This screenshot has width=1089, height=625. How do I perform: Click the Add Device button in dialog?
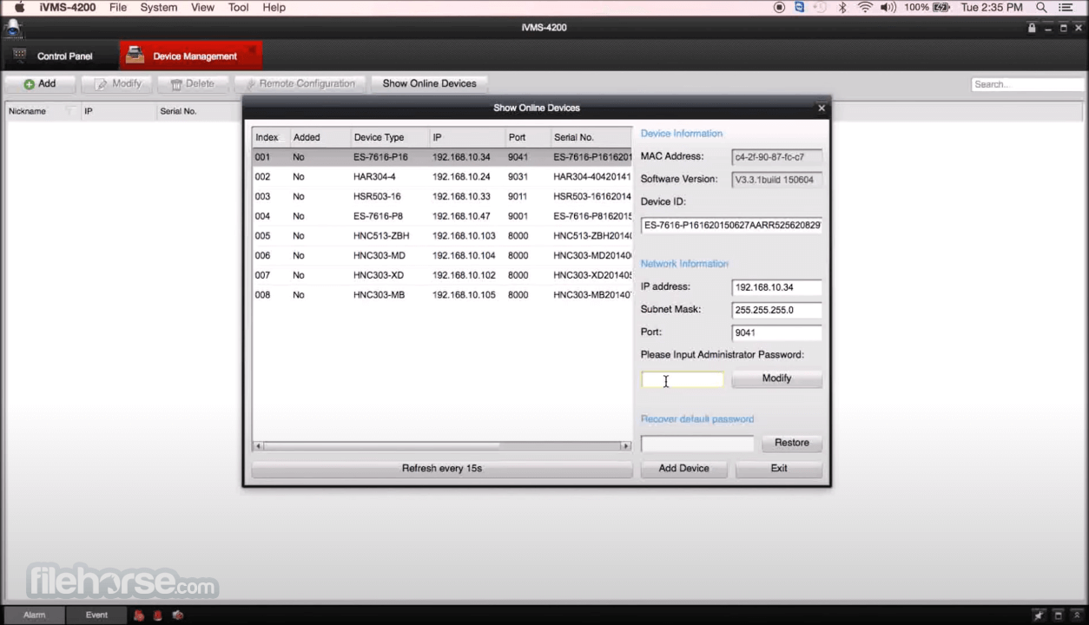point(683,469)
